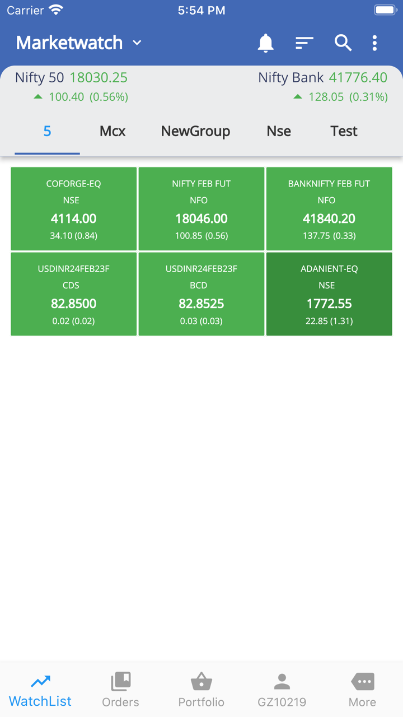403x717 pixels.
Task: Switch to the Mcx watchlist tab
Action: click(113, 131)
